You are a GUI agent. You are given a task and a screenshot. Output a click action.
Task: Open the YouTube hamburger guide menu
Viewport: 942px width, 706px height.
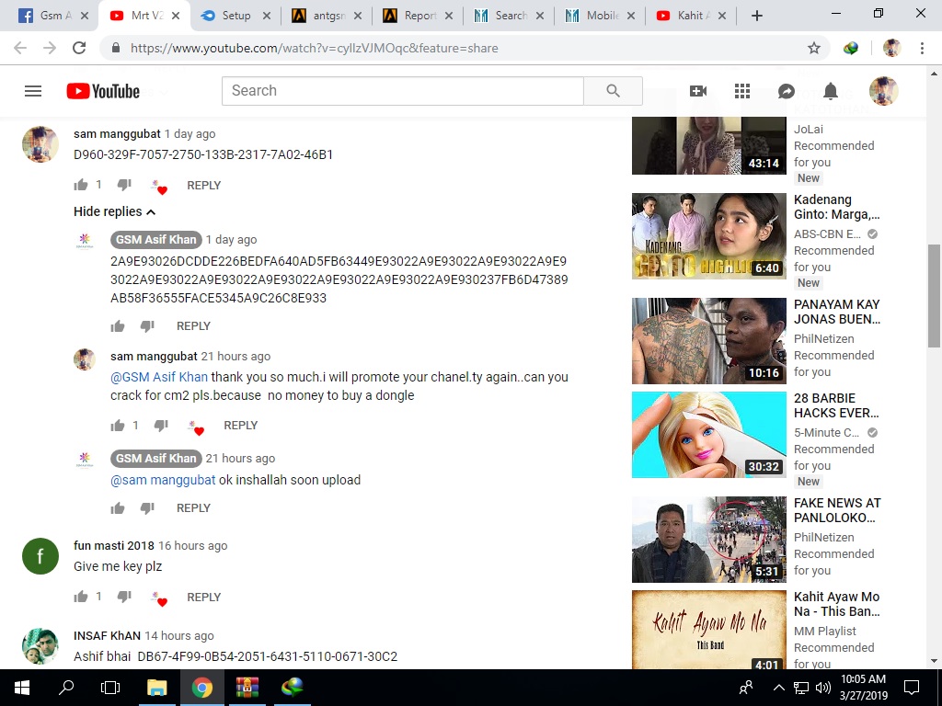(x=33, y=91)
